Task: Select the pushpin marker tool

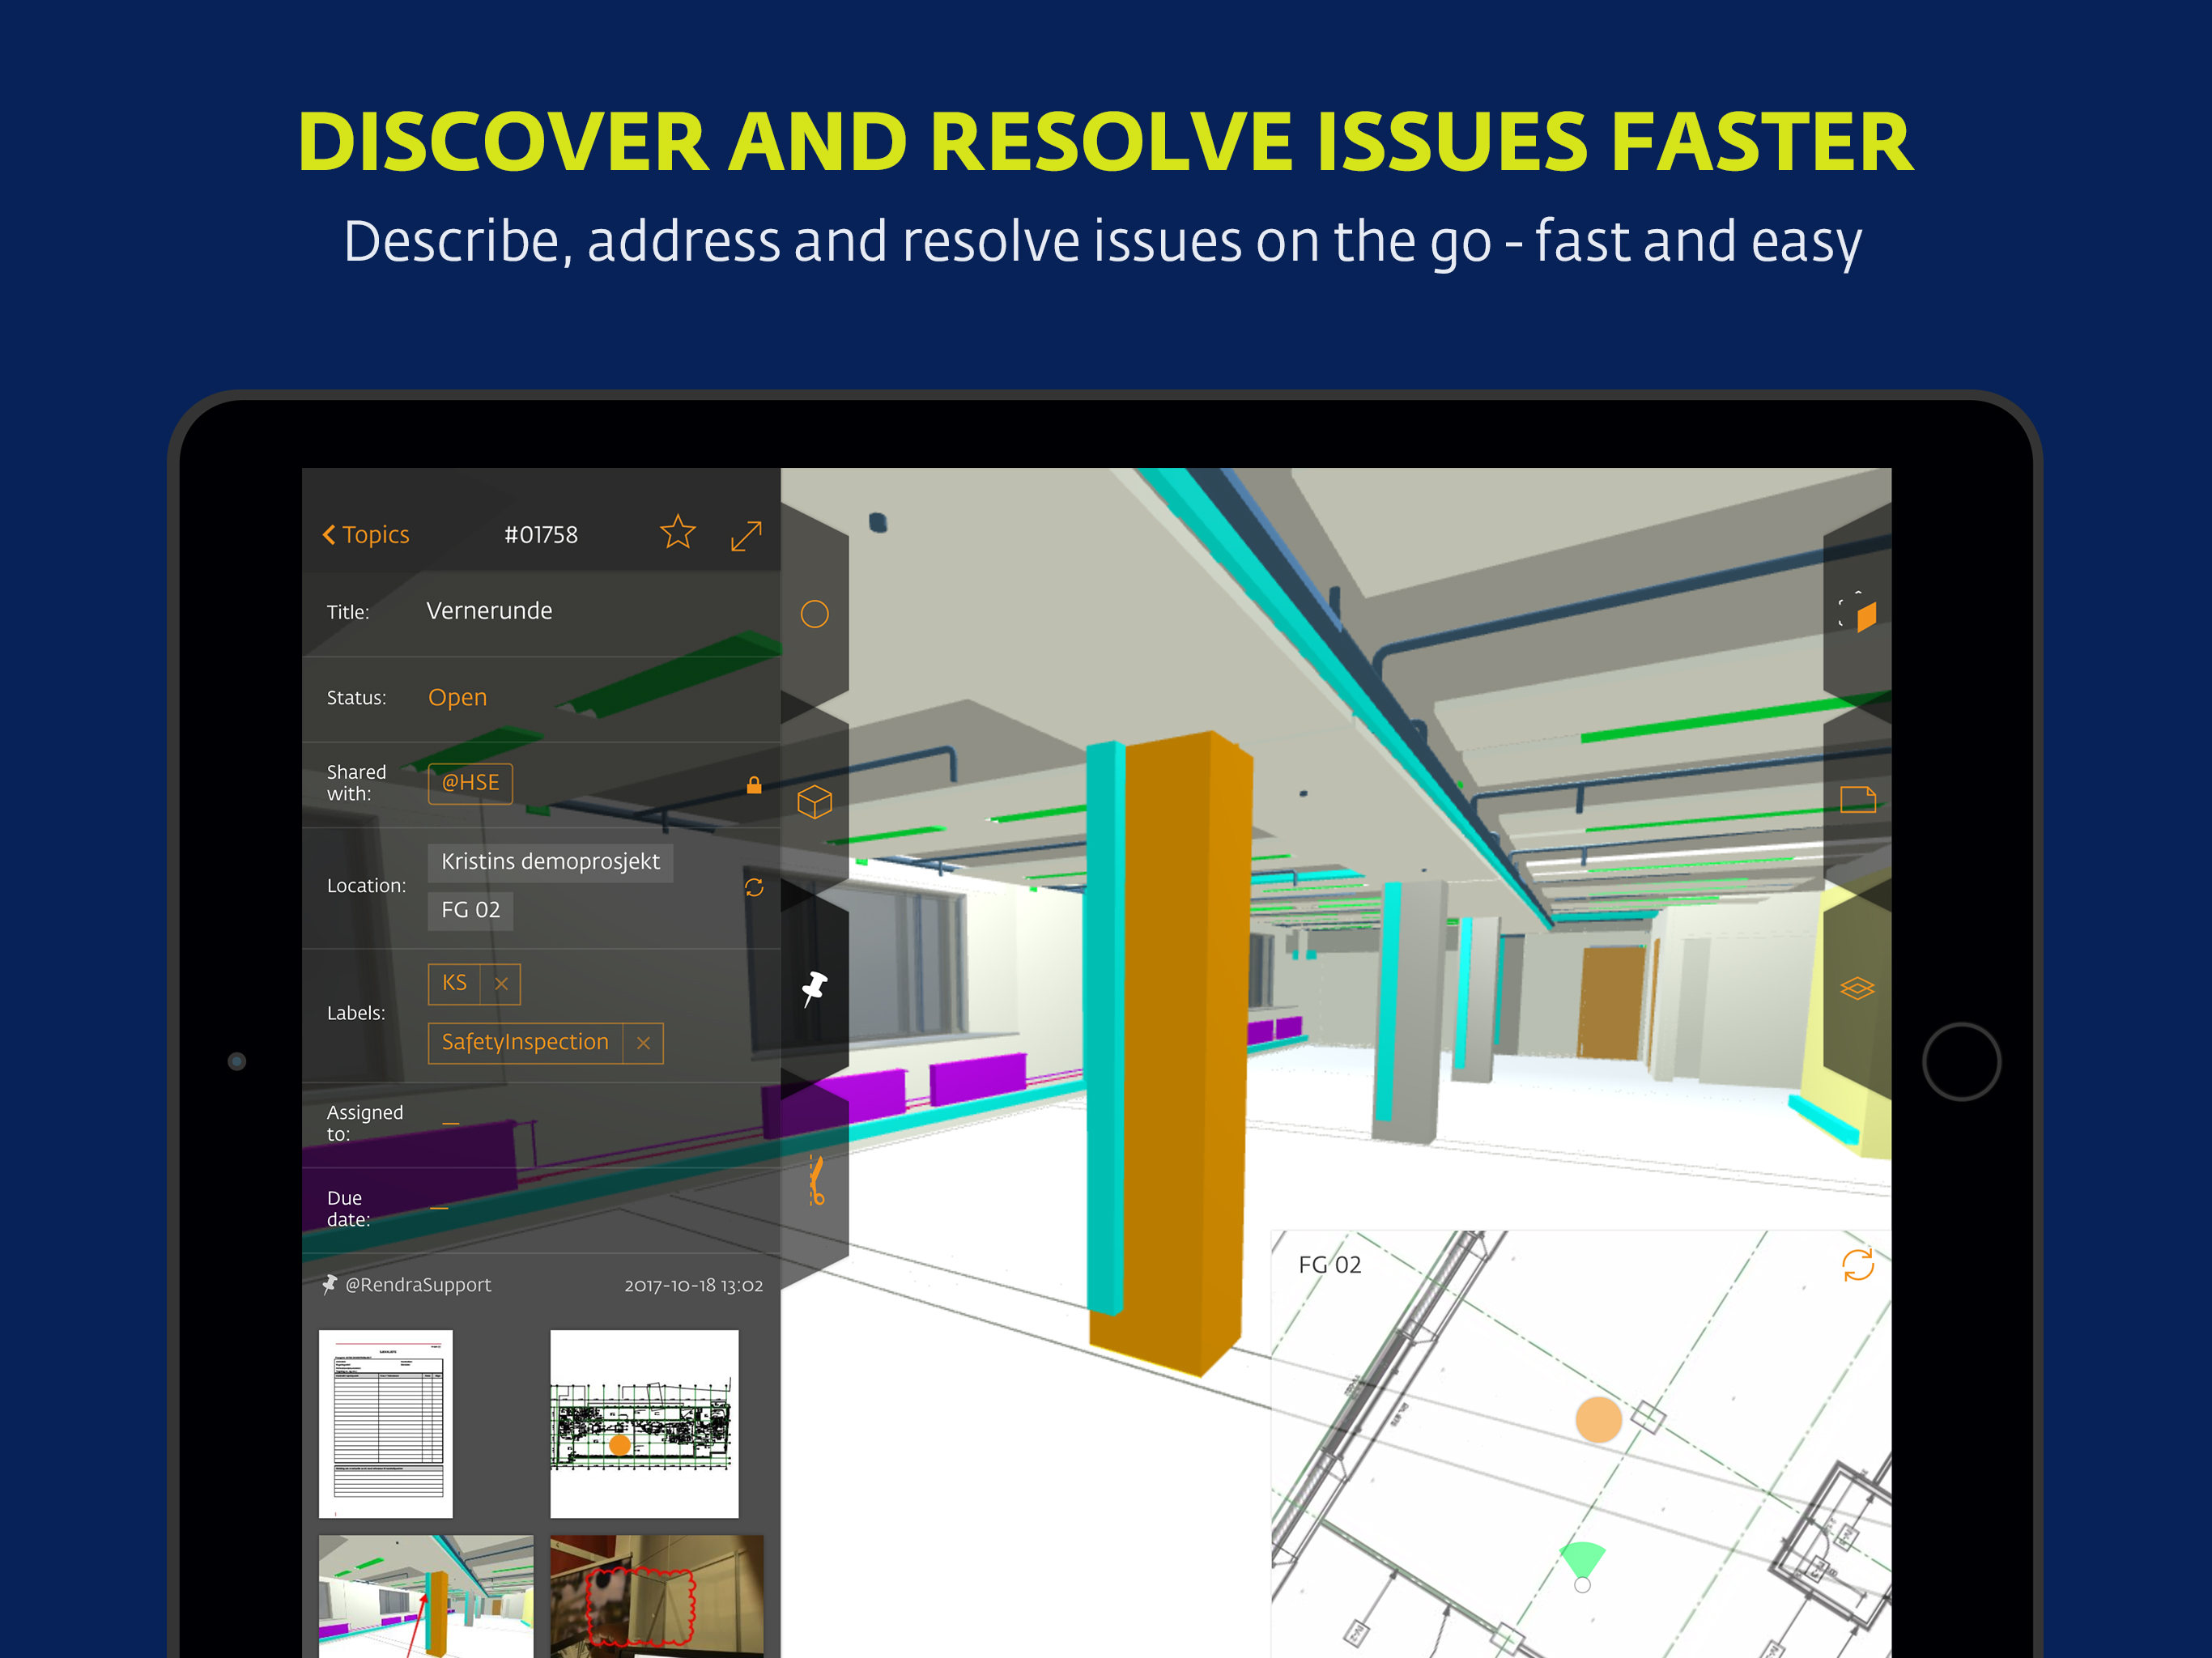Action: (x=815, y=989)
